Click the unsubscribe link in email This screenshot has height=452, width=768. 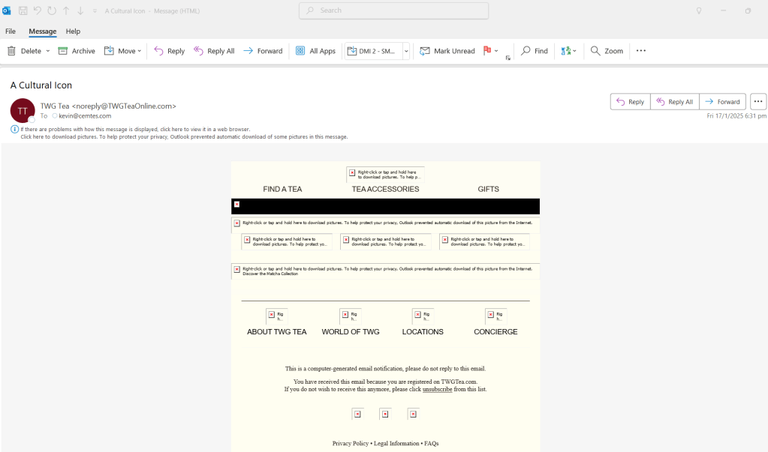pyautogui.click(x=437, y=389)
